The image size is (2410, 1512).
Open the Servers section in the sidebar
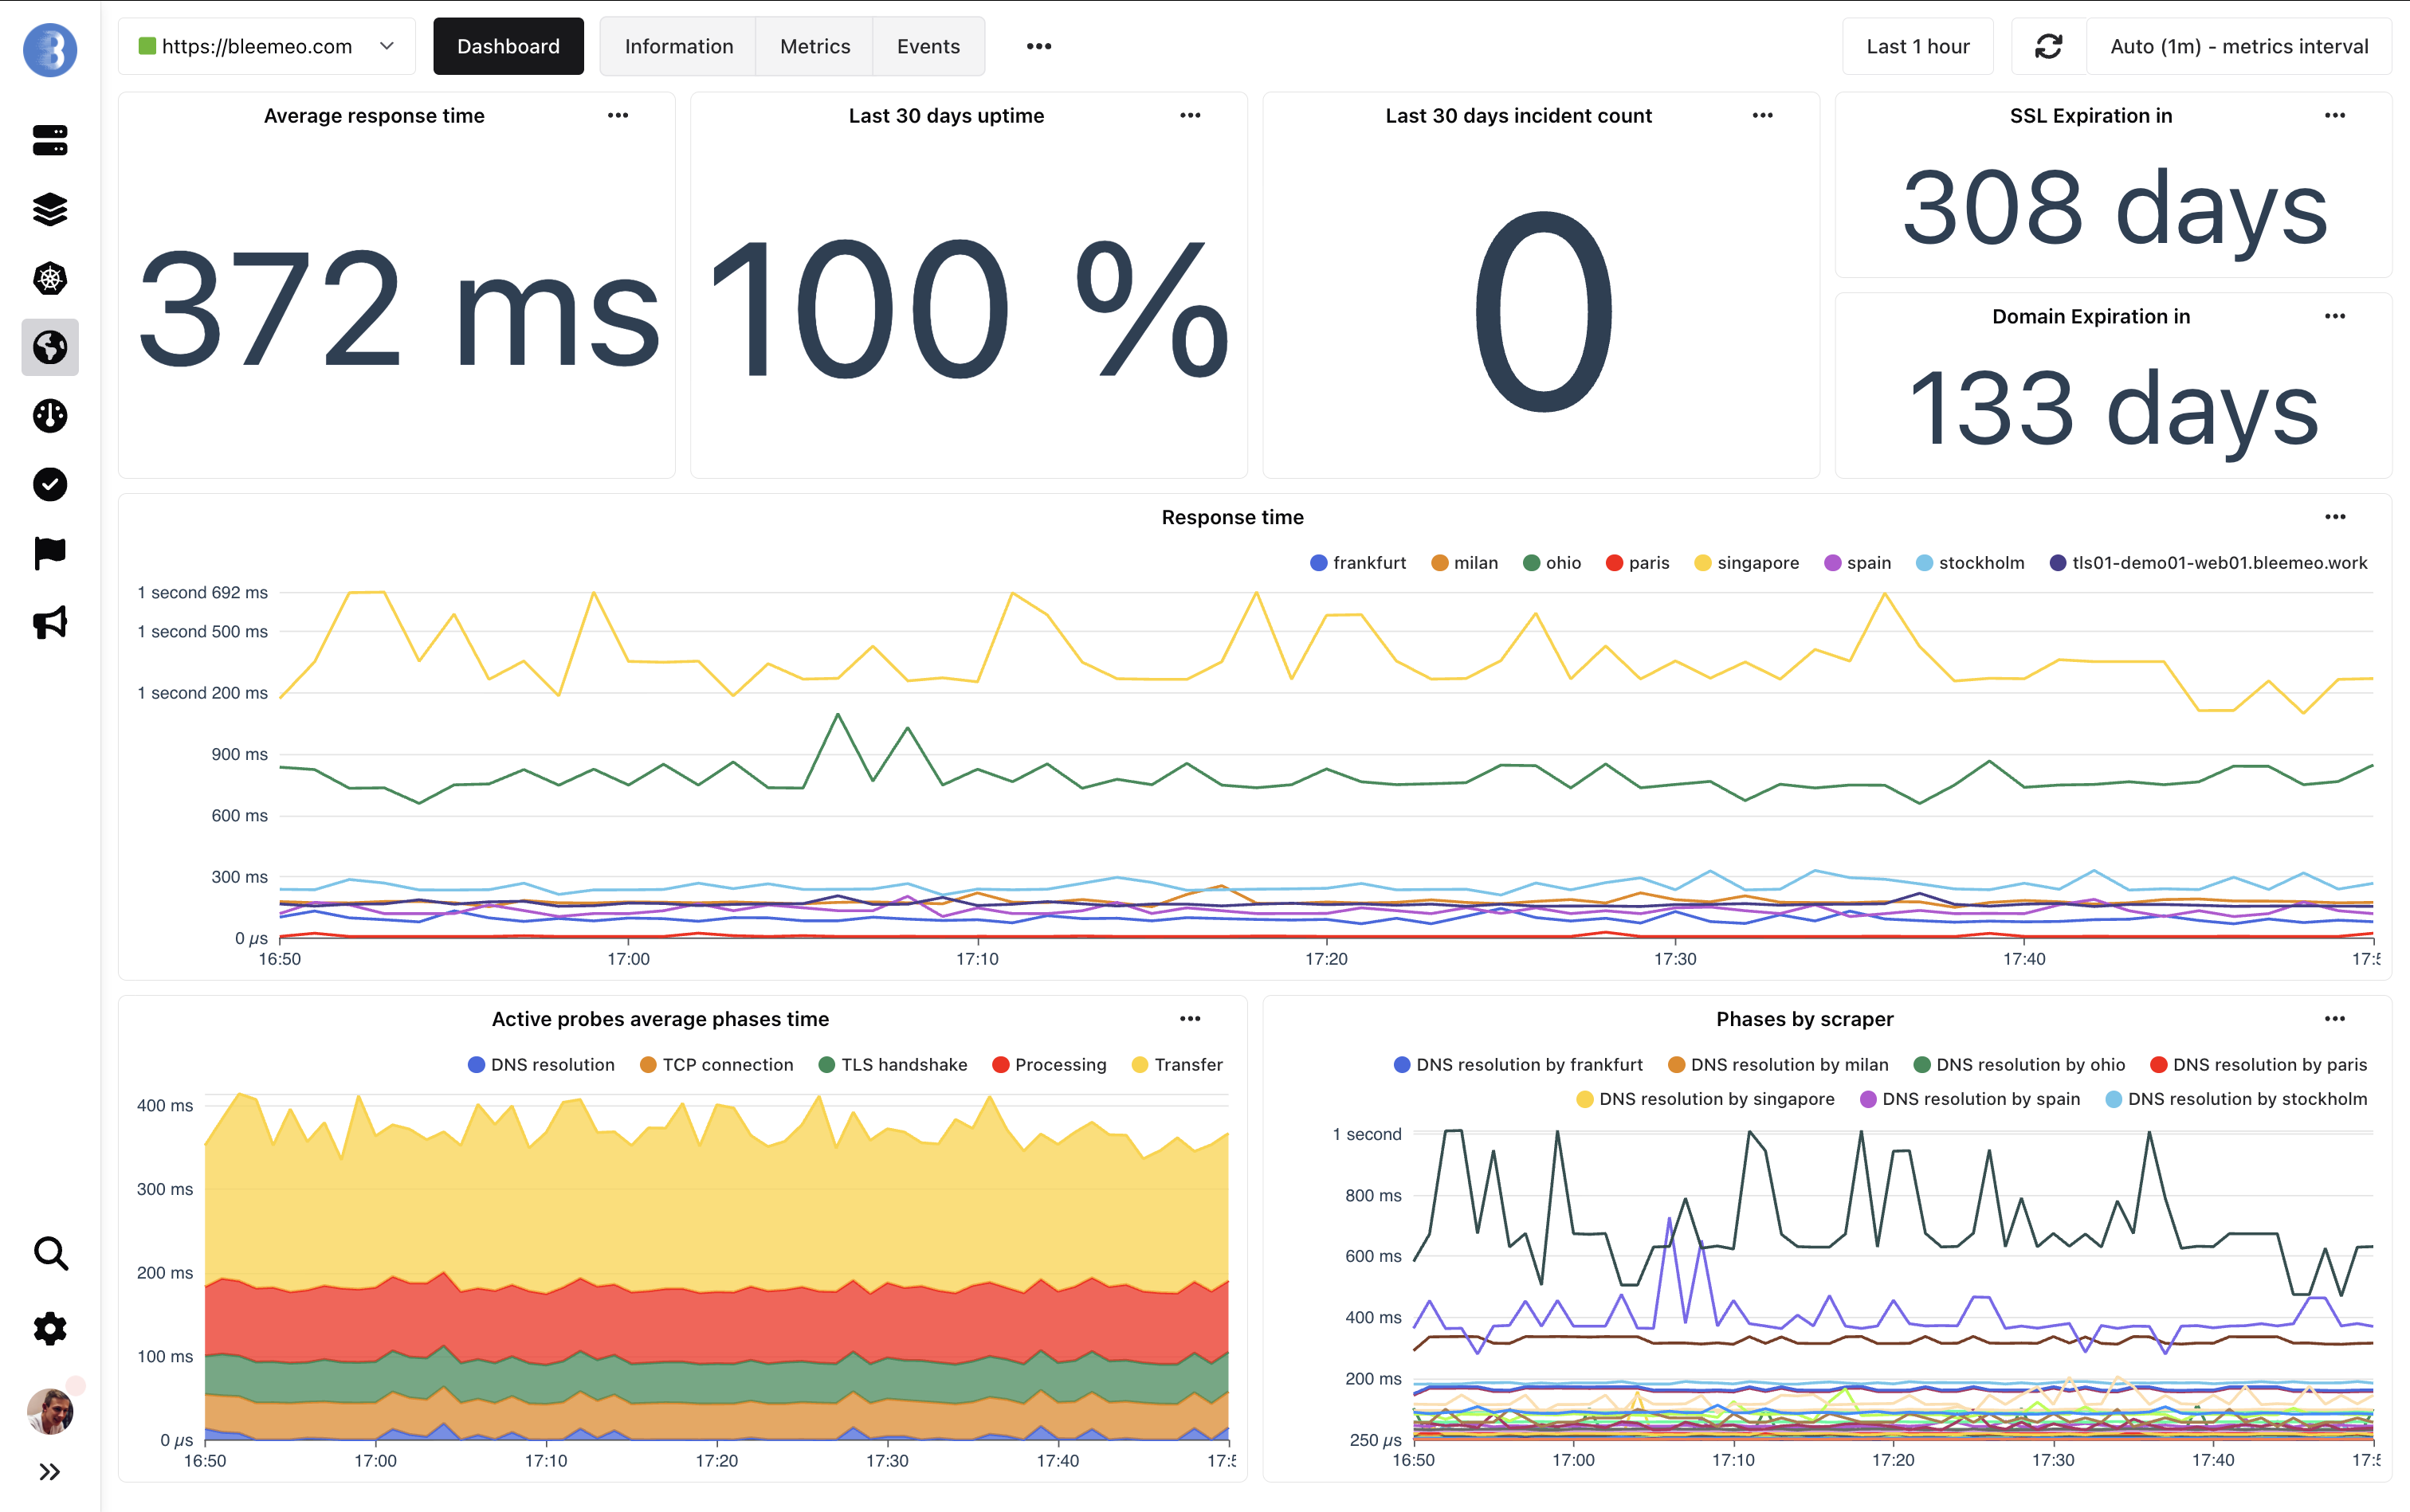click(x=49, y=141)
